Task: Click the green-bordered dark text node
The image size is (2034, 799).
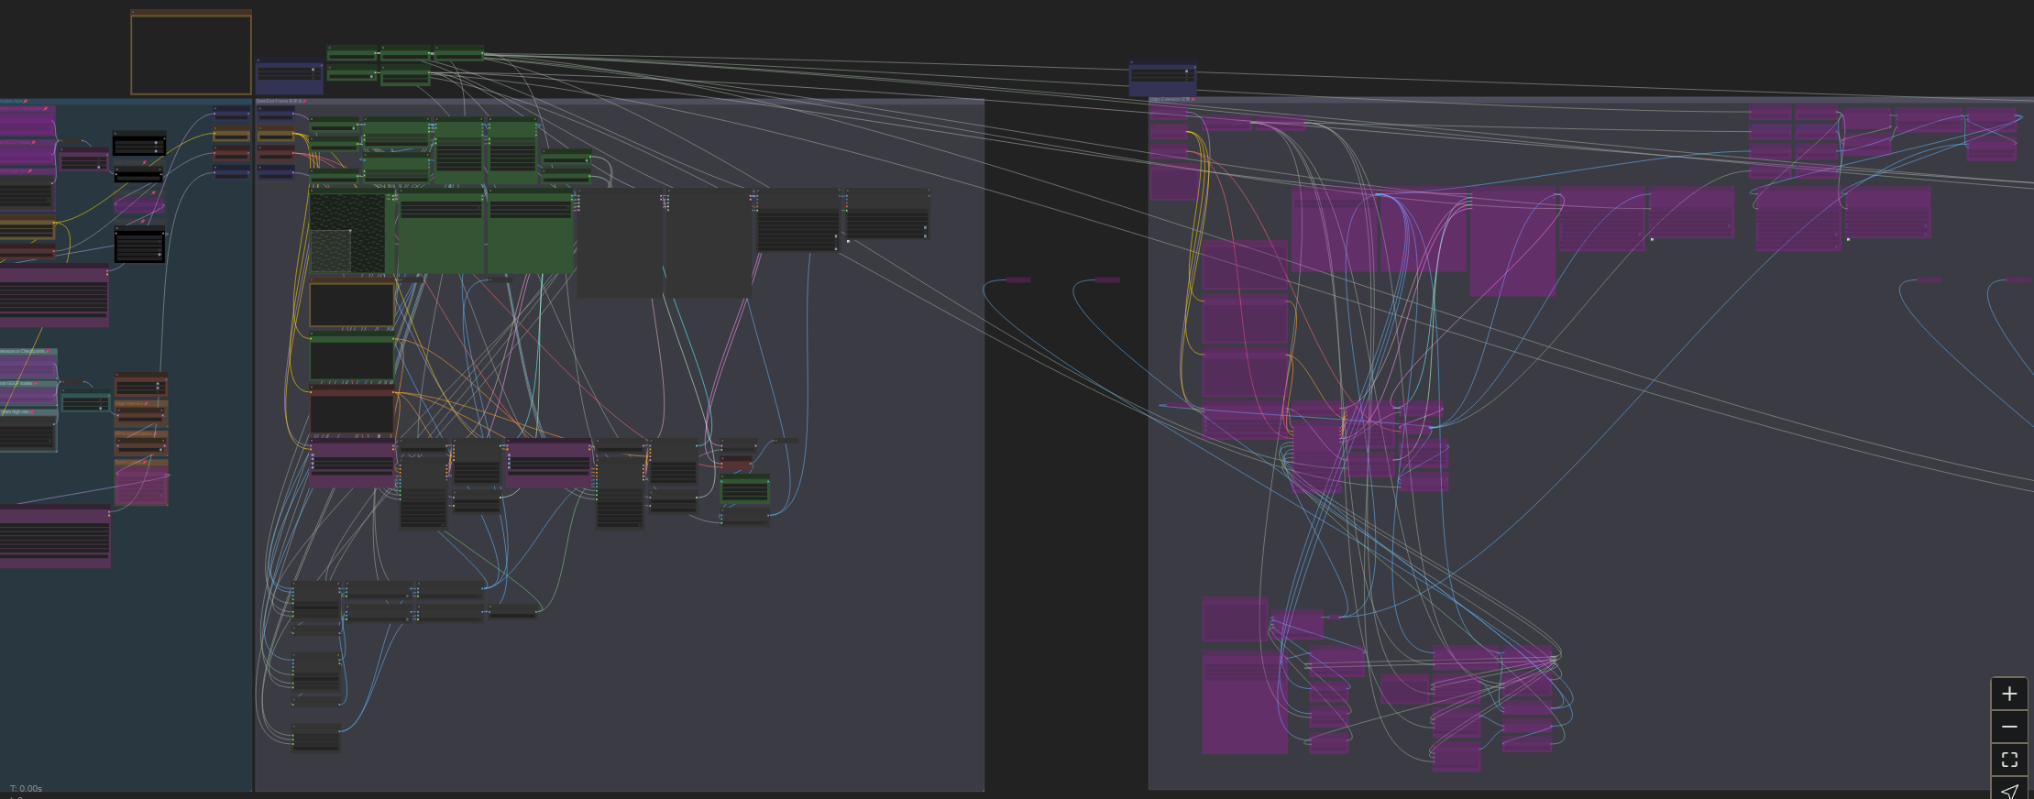Action: click(x=352, y=358)
